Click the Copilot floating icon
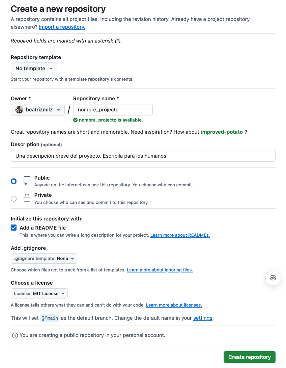Viewport: 286px width, 368px height. 273,278
